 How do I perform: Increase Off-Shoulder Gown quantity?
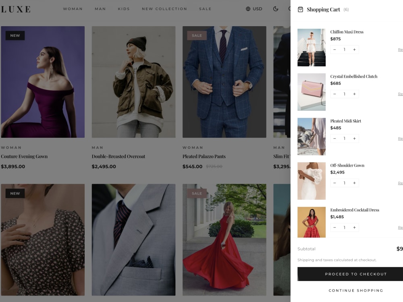(x=354, y=183)
